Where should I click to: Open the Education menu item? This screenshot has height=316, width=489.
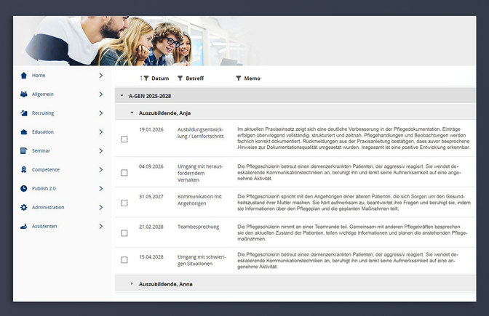click(x=43, y=132)
